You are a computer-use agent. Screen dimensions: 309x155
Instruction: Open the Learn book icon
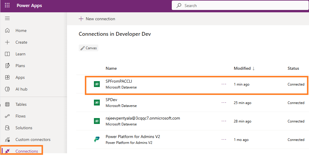8,54
